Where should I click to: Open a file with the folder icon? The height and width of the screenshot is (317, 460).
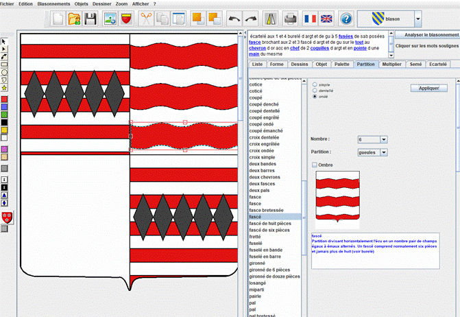coord(75,19)
